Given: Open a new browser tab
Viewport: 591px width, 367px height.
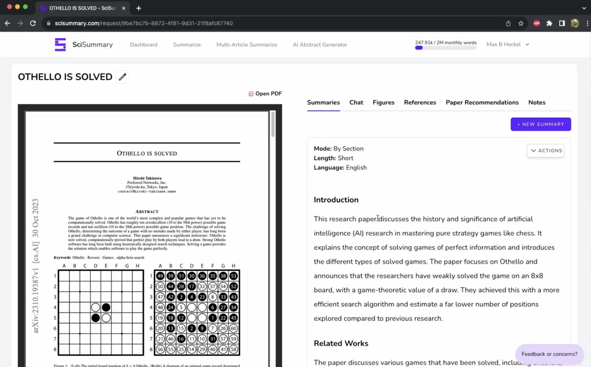Looking at the screenshot, I should (x=139, y=8).
